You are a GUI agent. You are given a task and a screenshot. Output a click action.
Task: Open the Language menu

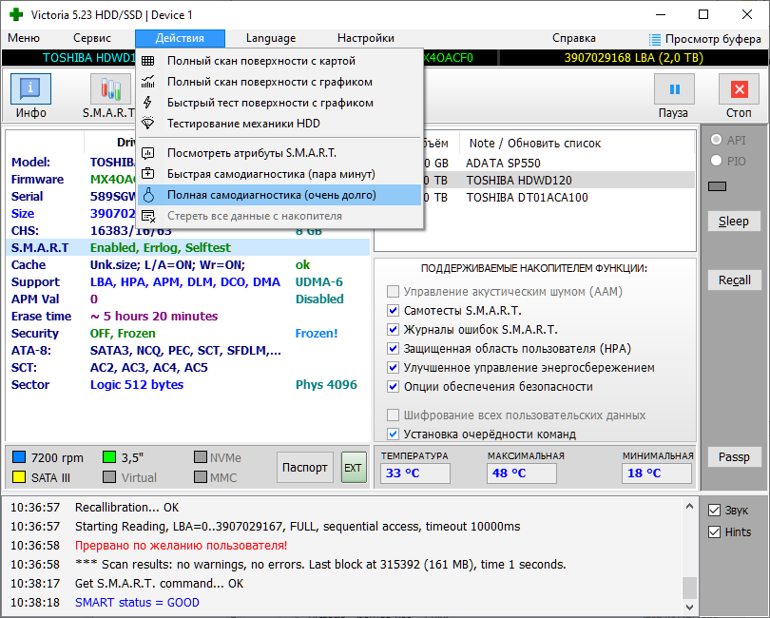point(271,38)
